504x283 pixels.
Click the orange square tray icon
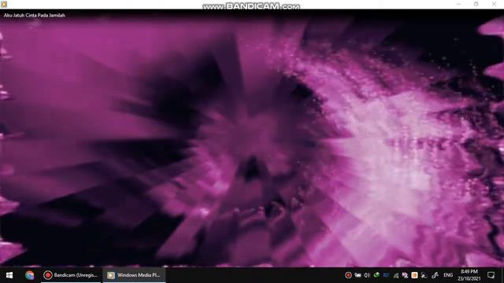coord(414,275)
